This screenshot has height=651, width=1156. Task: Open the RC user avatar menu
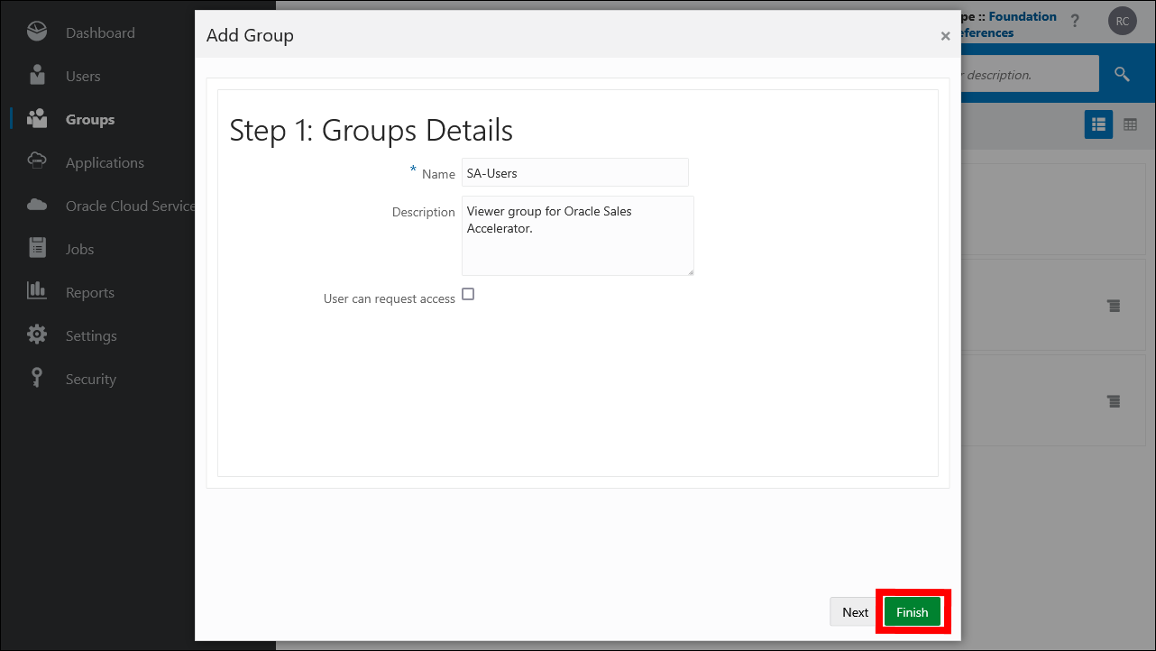tap(1122, 20)
